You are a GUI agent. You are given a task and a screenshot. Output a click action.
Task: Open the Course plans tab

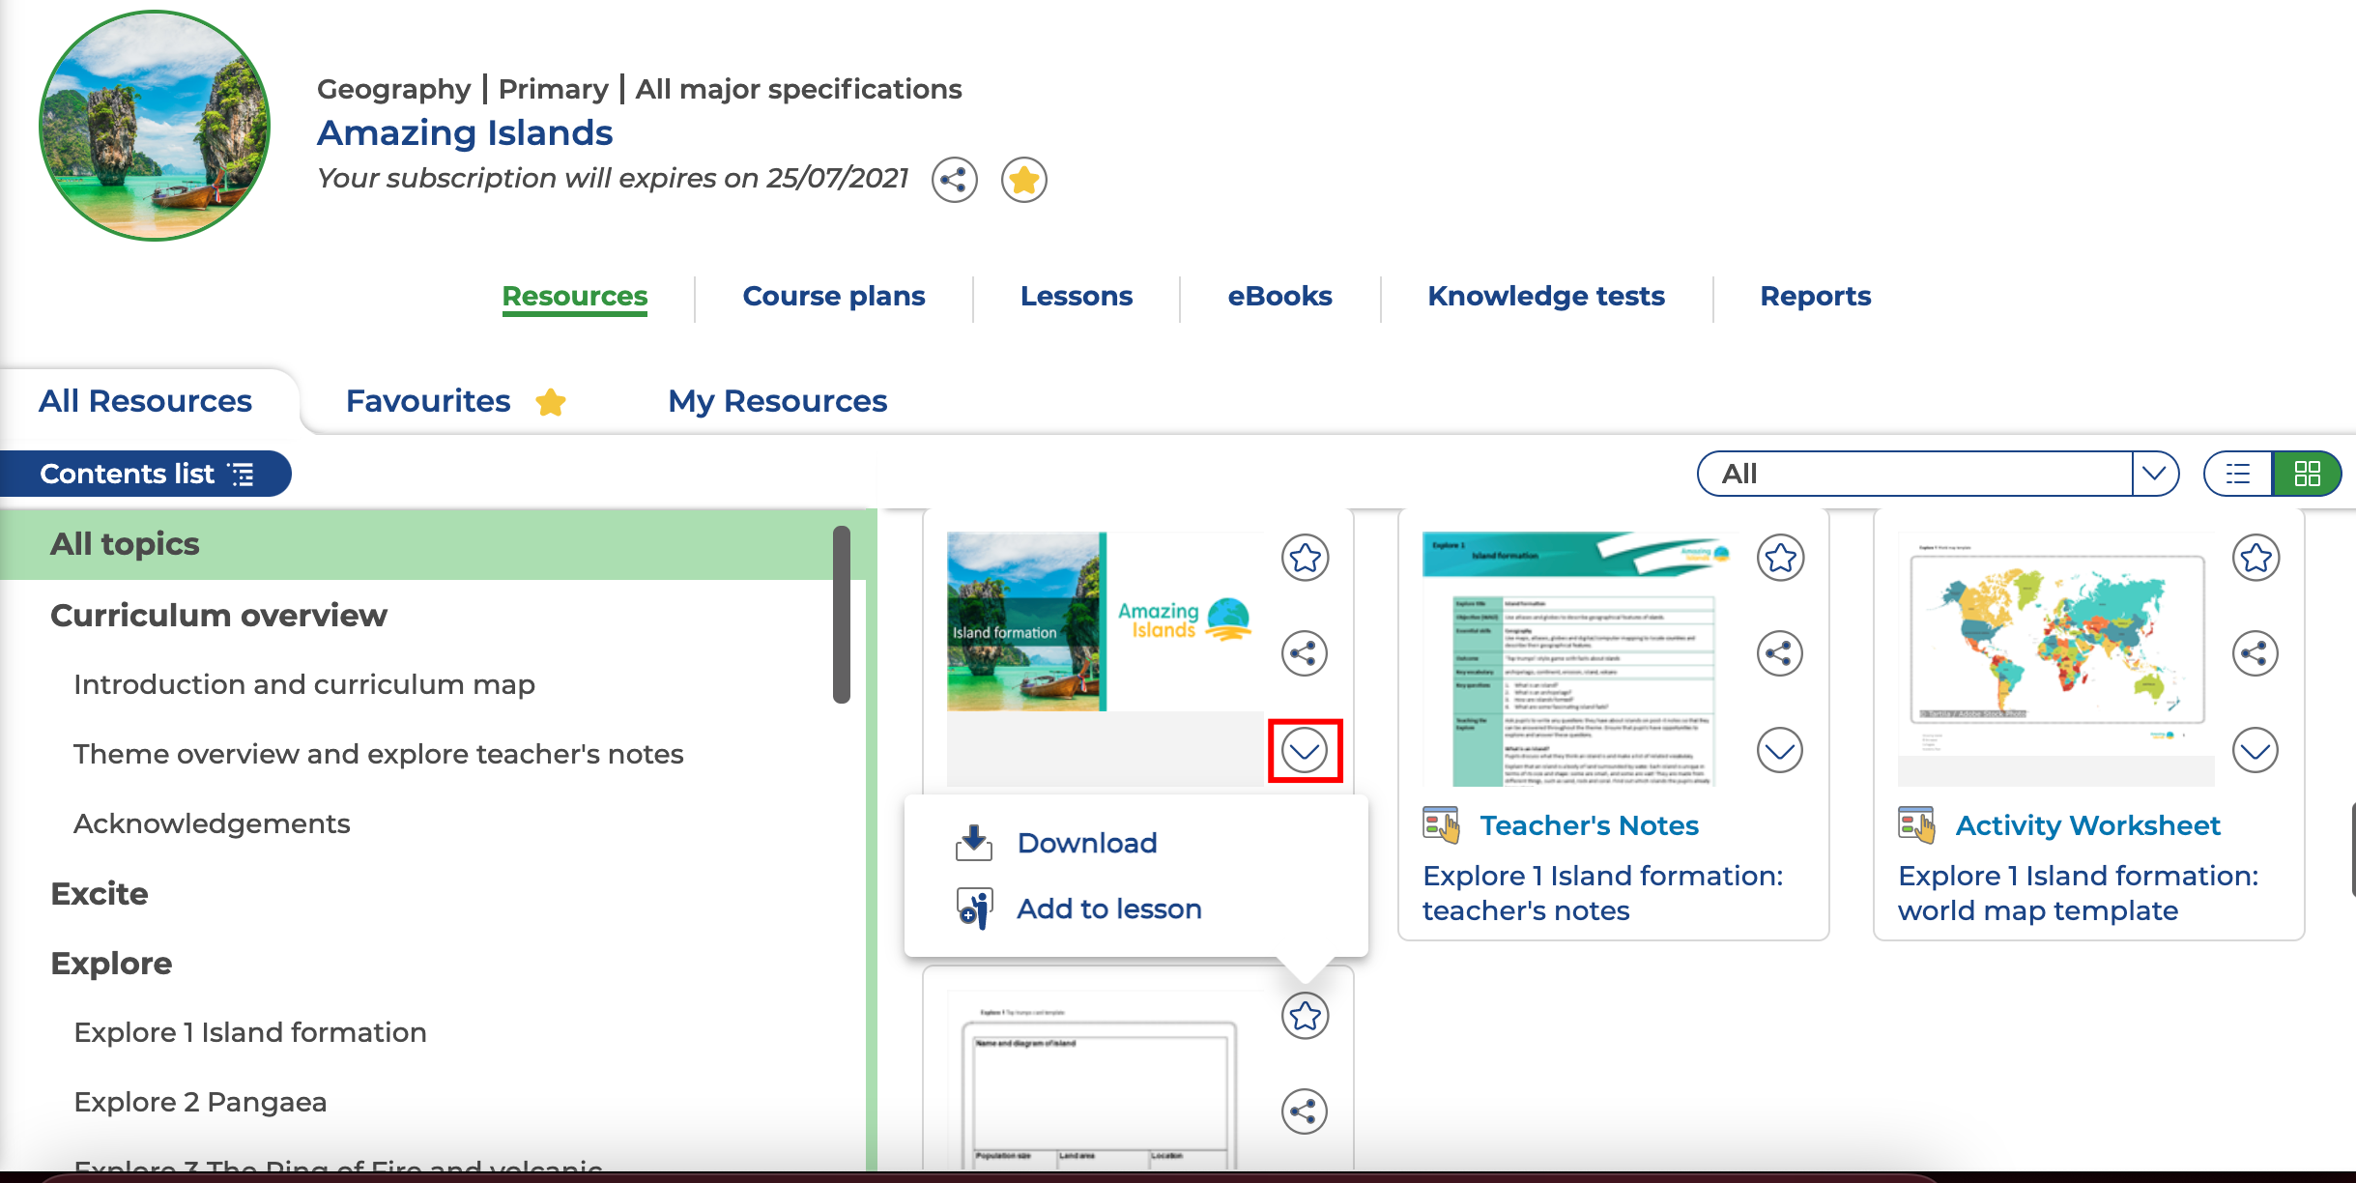coord(833,296)
